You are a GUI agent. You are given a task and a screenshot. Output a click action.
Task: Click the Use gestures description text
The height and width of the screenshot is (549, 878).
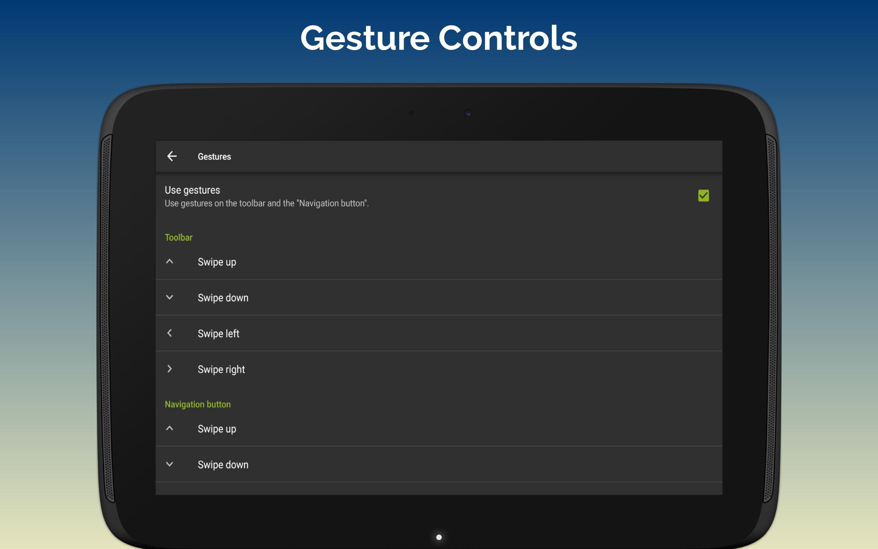pyautogui.click(x=266, y=203)
